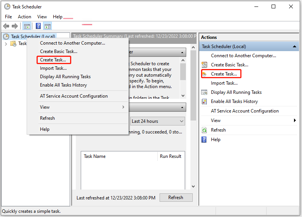Screen dimensions: 302x217
Task: Click Display All Running Tasks in Actions pane
Action: point(236,92)
